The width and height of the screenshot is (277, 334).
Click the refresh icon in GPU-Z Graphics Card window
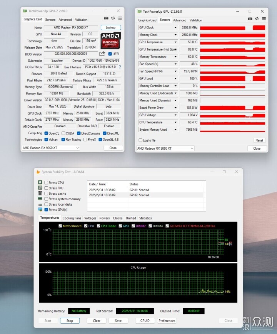tap(113, 18)
